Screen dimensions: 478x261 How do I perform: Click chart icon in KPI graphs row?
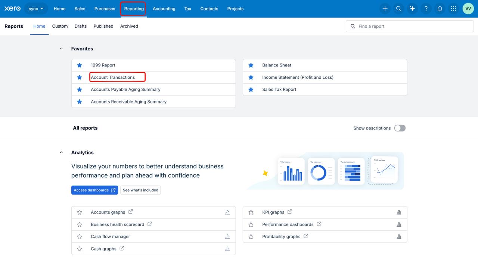pos(399,212)
